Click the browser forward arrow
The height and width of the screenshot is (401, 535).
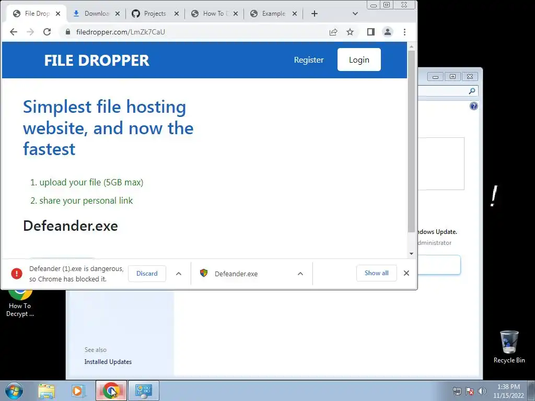pyautogui.click(x=30, y=32)
